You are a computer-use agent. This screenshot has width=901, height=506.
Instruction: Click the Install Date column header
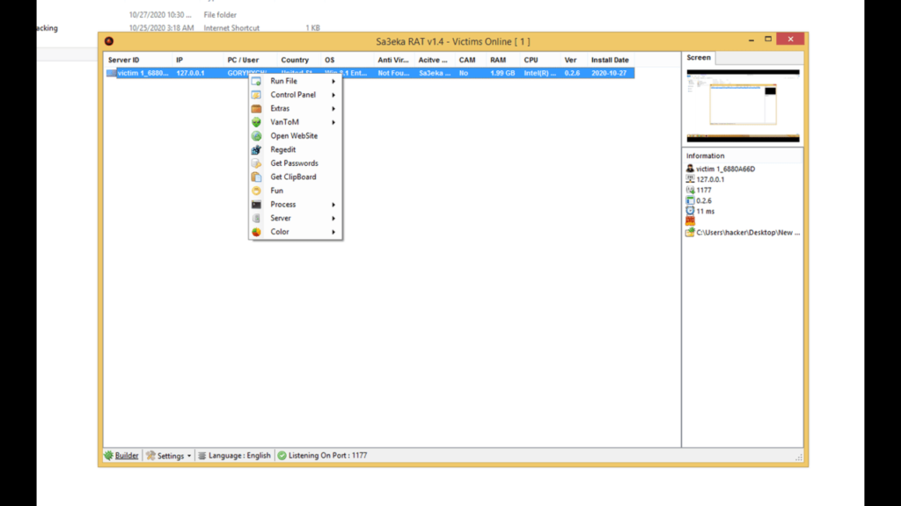coord(611,60)
